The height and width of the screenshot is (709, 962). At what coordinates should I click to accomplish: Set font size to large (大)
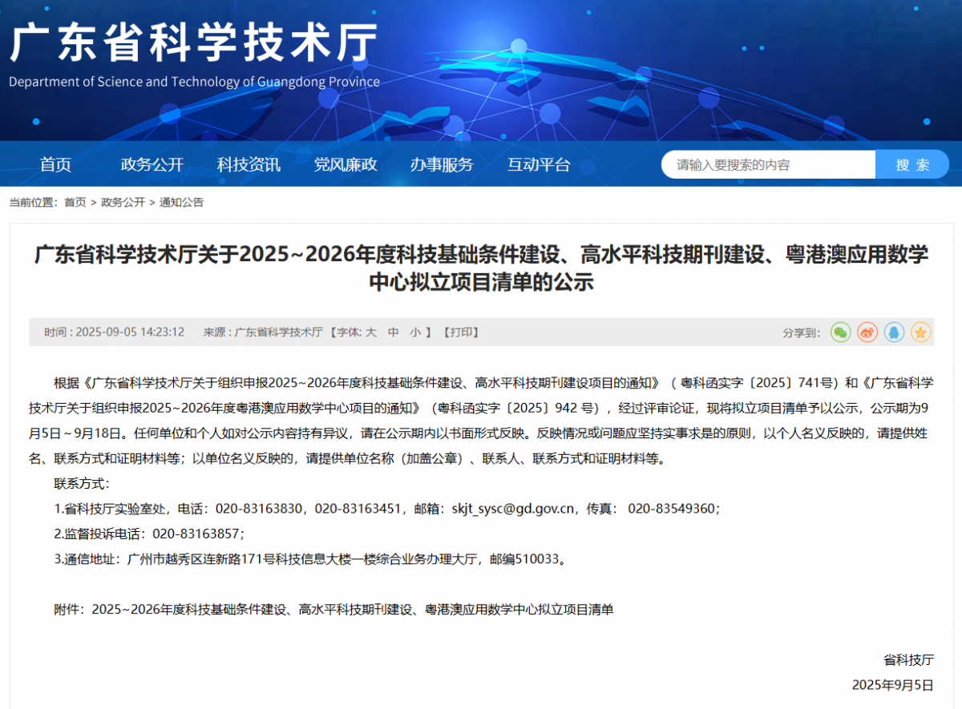tap(371, 332)
